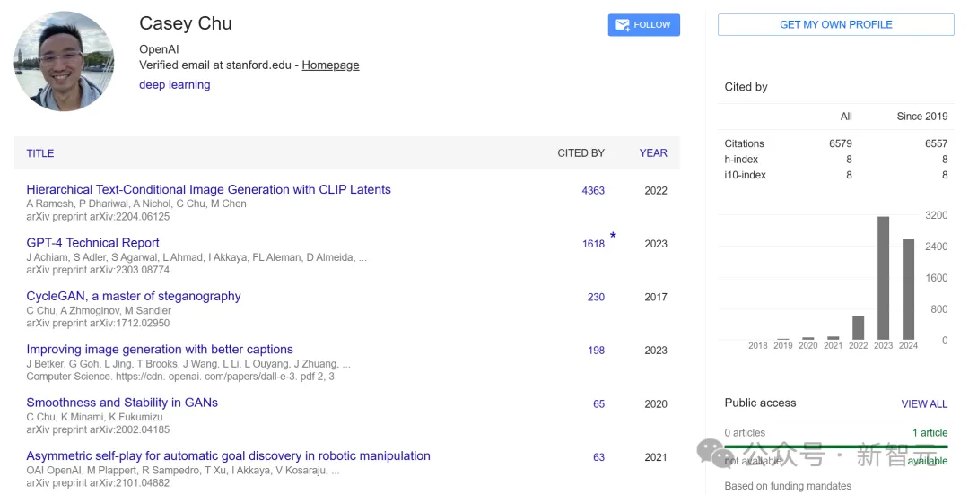Click the 2023 bar in citations chart
The width and height of the screenshot is (969, 494).
[x=883, y=278]
